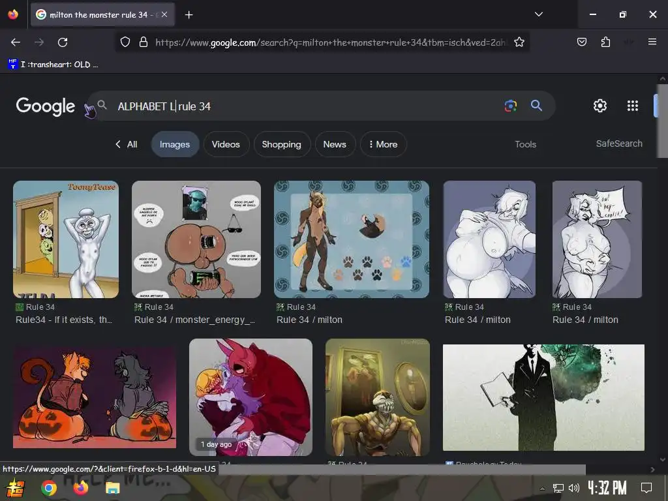The height and width of the screenshot is (501, 668).
Task: View site security padlock information
Action: point(144,42)
